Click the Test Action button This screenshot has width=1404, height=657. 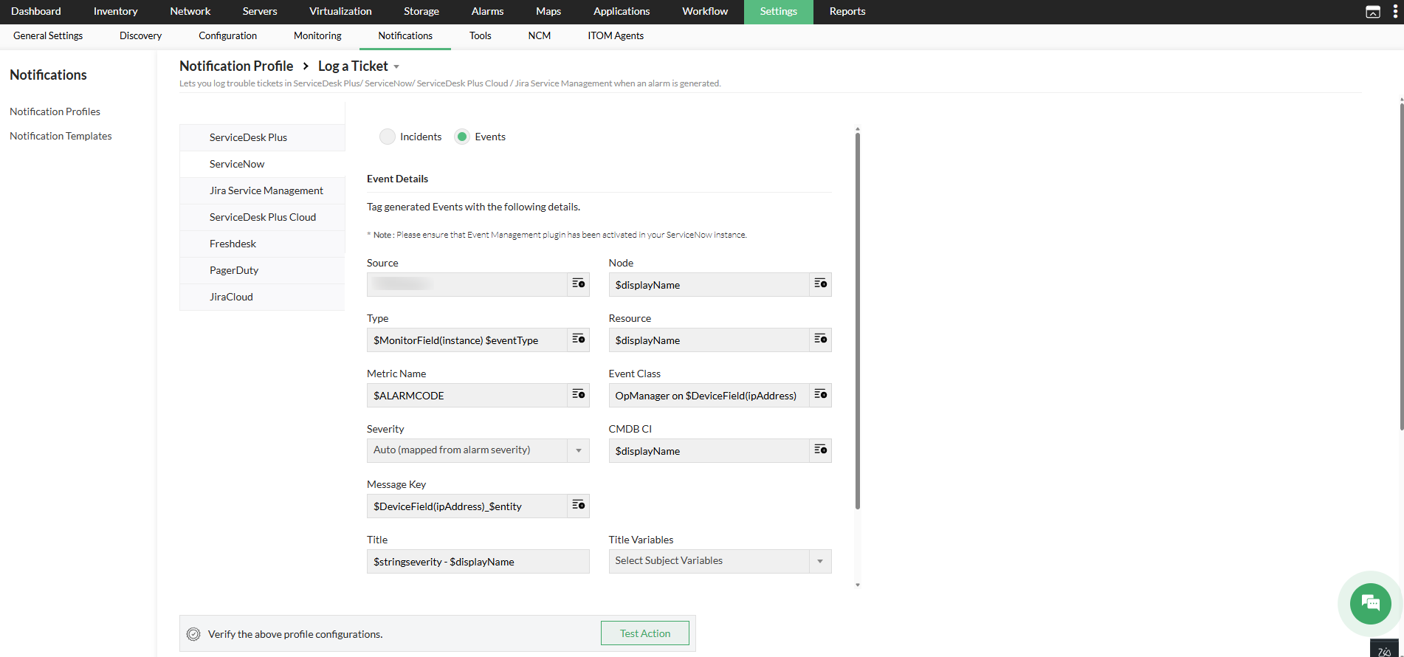pyautogui.click(x=645, y=633)
